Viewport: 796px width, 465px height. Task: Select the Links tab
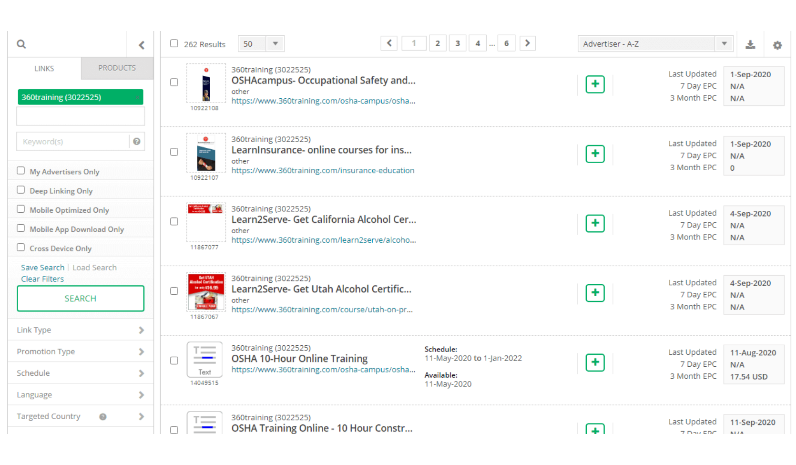pyautogui.click(x=44, y=69)
